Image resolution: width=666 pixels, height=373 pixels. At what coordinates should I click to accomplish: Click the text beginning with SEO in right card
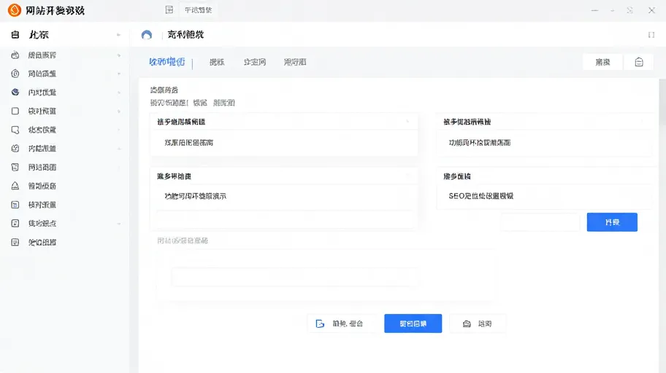(481, 196)
